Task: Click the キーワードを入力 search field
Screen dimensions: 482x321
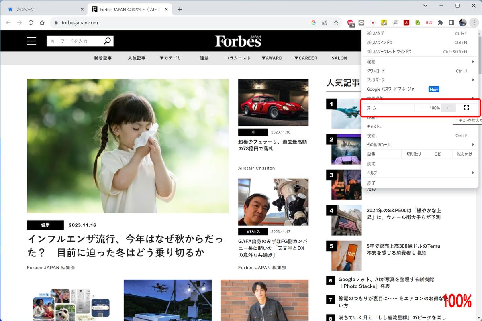Action: tap(75, 41)
